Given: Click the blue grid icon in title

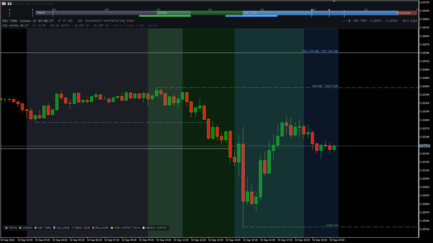Looking at the screenshot, I should pos(4,3).
